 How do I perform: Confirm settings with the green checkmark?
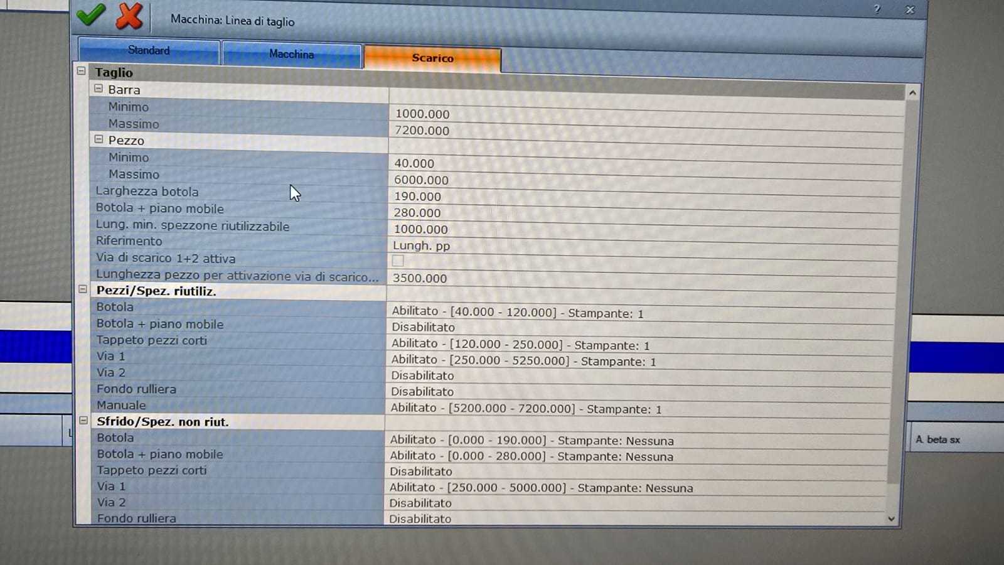tap(91, 15)
